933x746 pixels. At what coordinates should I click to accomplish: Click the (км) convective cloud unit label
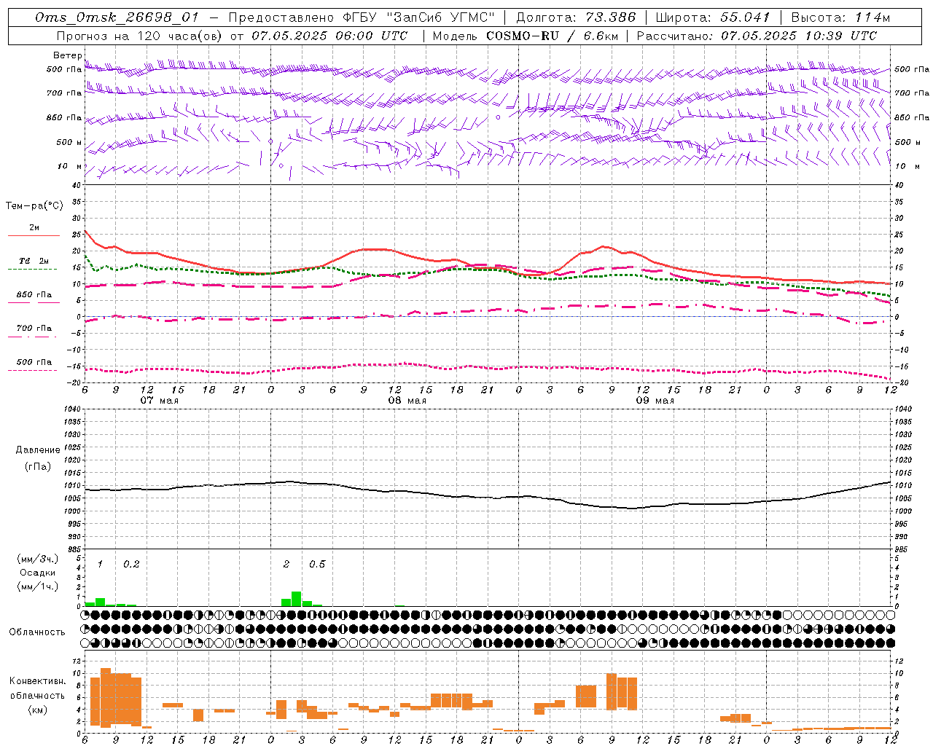click(x=38, y=710)
